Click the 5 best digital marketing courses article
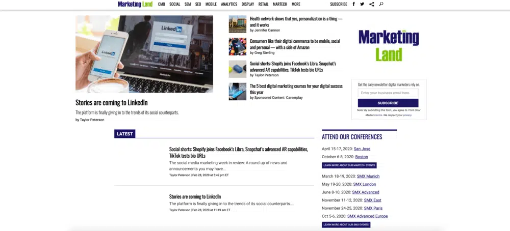The image size is (510, 231). point(296,89)
